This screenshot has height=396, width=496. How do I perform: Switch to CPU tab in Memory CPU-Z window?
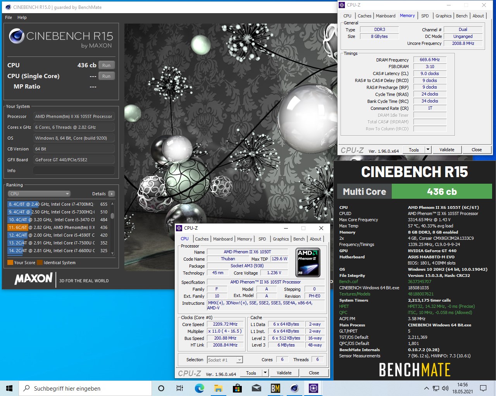[x=347, y=16]
